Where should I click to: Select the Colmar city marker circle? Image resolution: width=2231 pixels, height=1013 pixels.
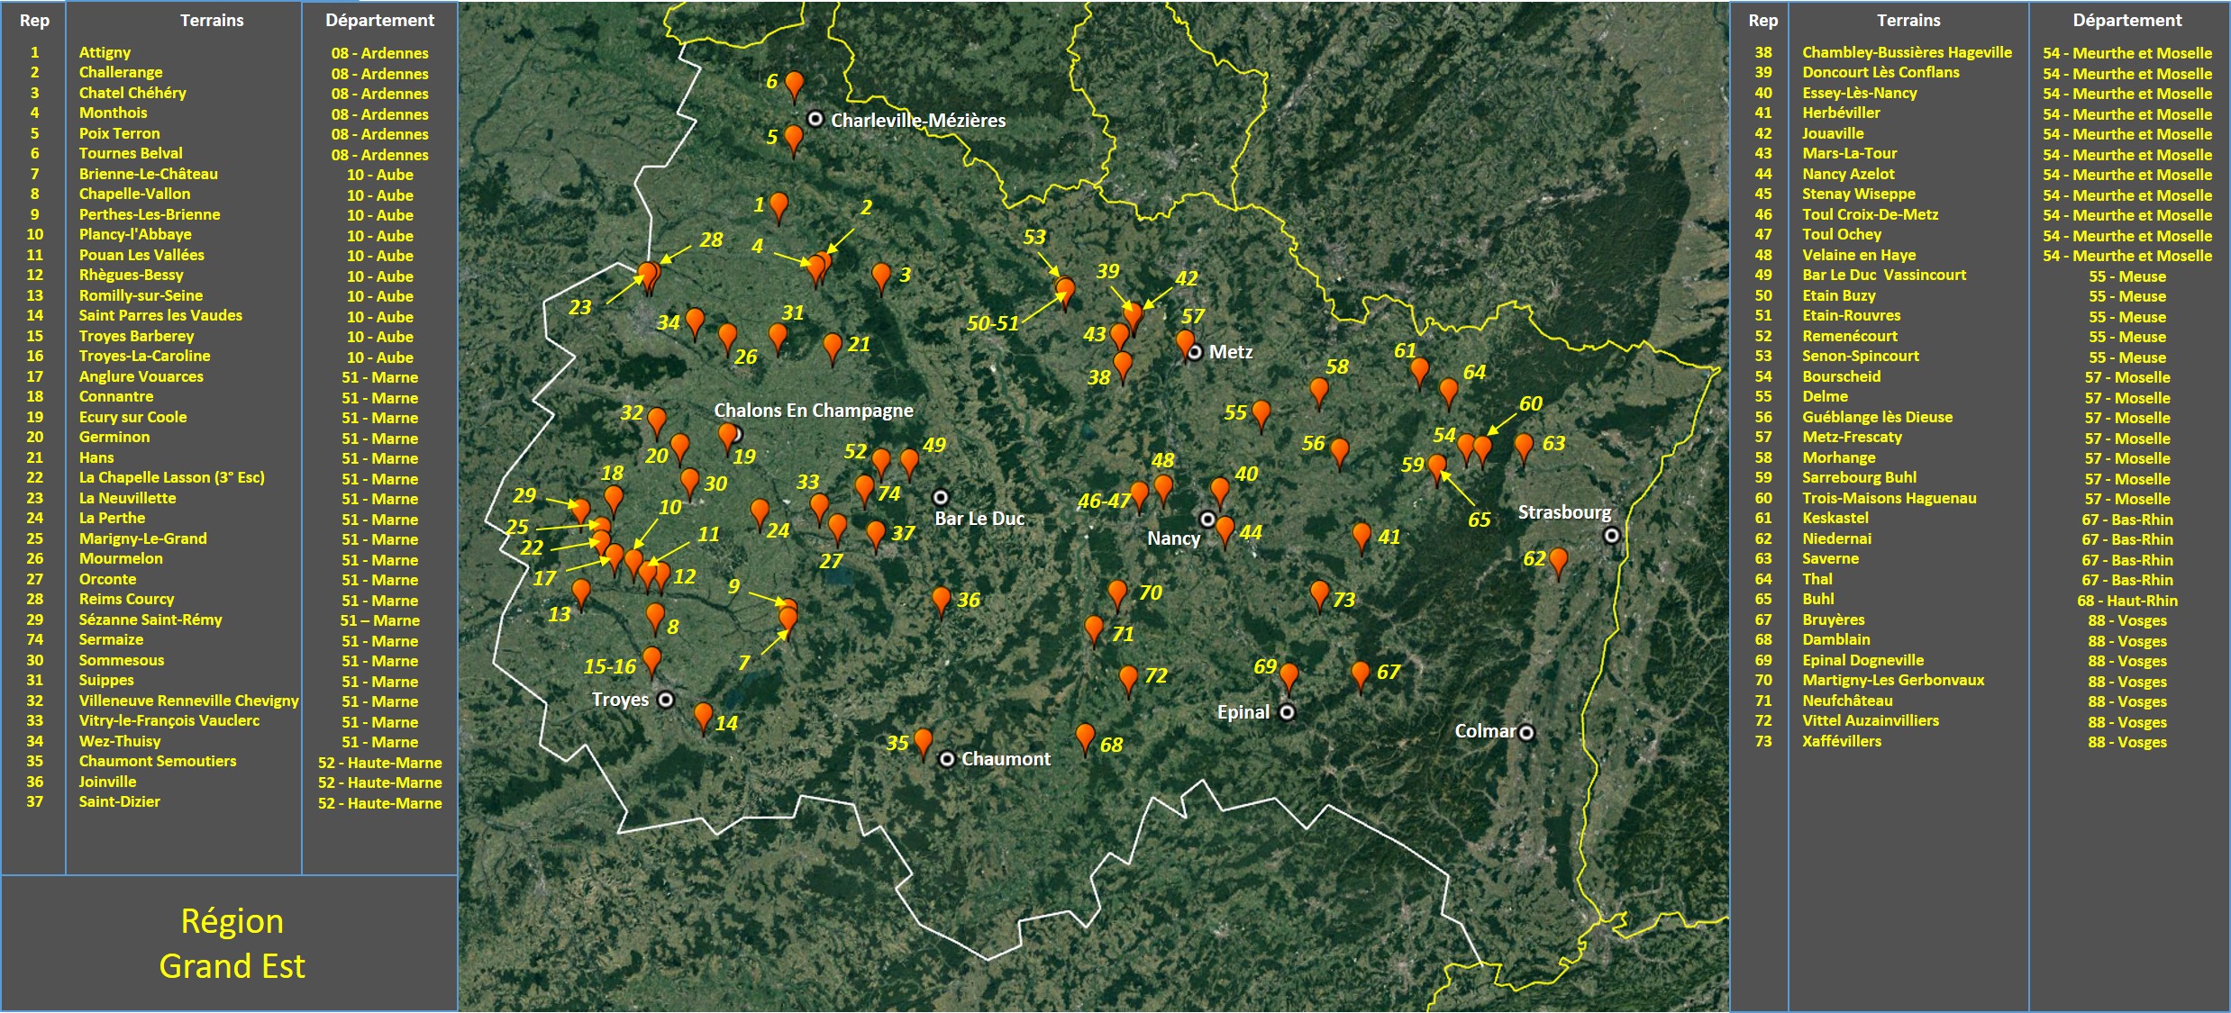point(1526,733)
